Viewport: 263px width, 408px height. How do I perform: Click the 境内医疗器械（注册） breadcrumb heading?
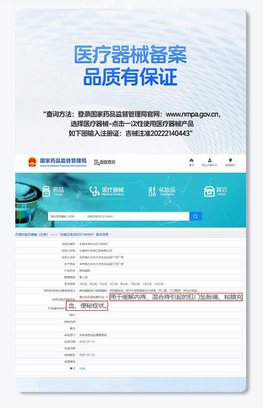(x=32, y=235)
